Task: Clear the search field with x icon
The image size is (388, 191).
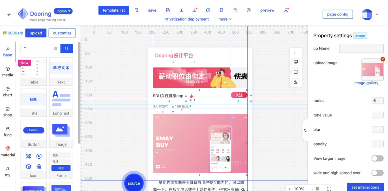Action: pyautogui.click(x=56, y=49)
